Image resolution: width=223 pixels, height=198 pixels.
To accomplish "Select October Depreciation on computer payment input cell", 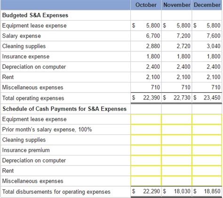I will click(x=146, y=160).
